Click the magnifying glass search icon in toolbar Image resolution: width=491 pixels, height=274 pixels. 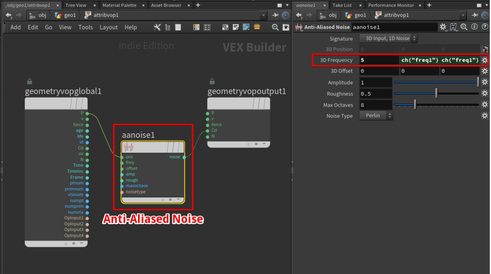pos(275,27)
